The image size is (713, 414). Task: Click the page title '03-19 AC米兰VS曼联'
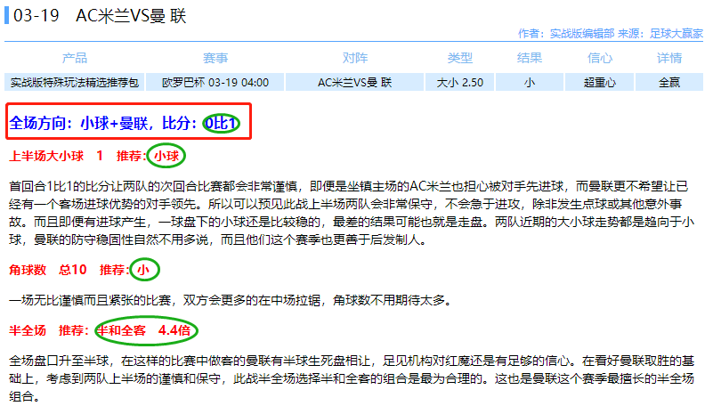click(x=100, y=16)
